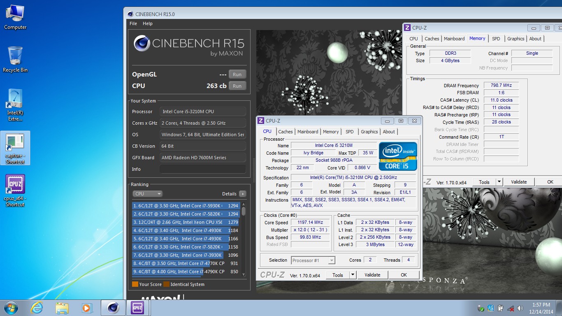Select ranking entry i7-3930K 1096
562x316 pixels.
point(186,255)
